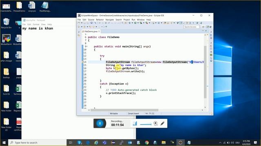
Task: Switch to the Debug perspective icon
Action: point(211,27)
